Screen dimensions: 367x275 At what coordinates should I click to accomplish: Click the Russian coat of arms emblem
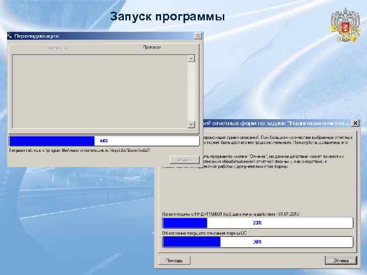pyautogui.click(x=345, y=25)
